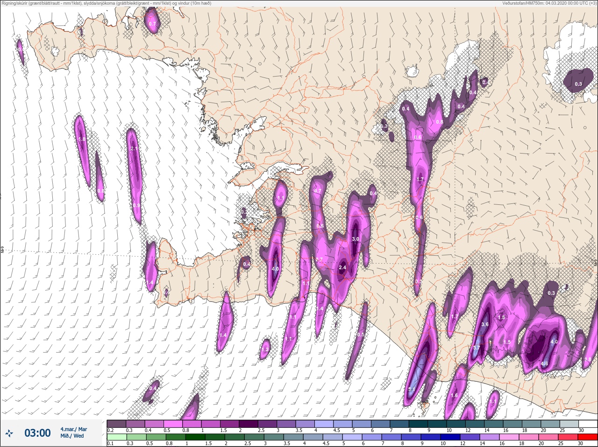Click the '2.4' precipitation value on the map
The height and width of the screenshot is (447, 598).
[342, 267]
